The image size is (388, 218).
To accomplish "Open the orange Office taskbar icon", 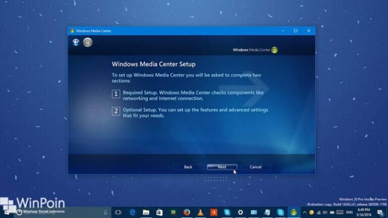I will pos(214,212).
